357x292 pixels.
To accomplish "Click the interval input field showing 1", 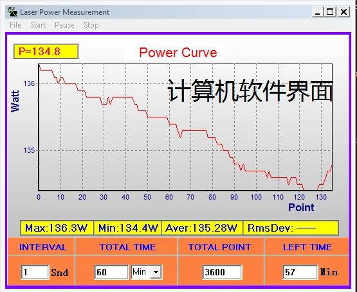I will pos(35,271).
